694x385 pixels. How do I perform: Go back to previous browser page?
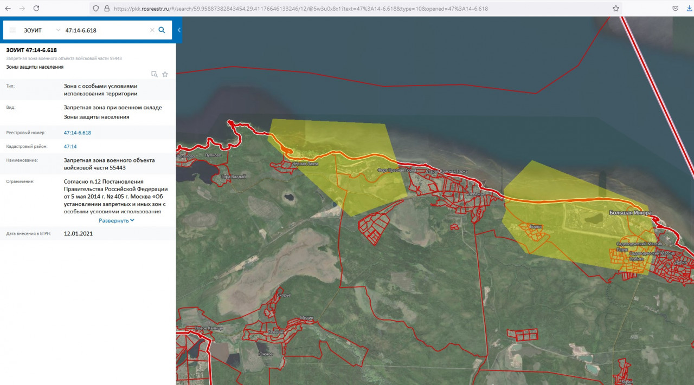[x=8, y=9]
